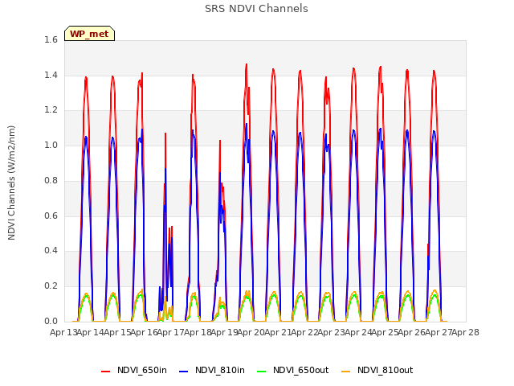Click the Apr 22 x-axis label
The image size is (514, 386).
305,333
